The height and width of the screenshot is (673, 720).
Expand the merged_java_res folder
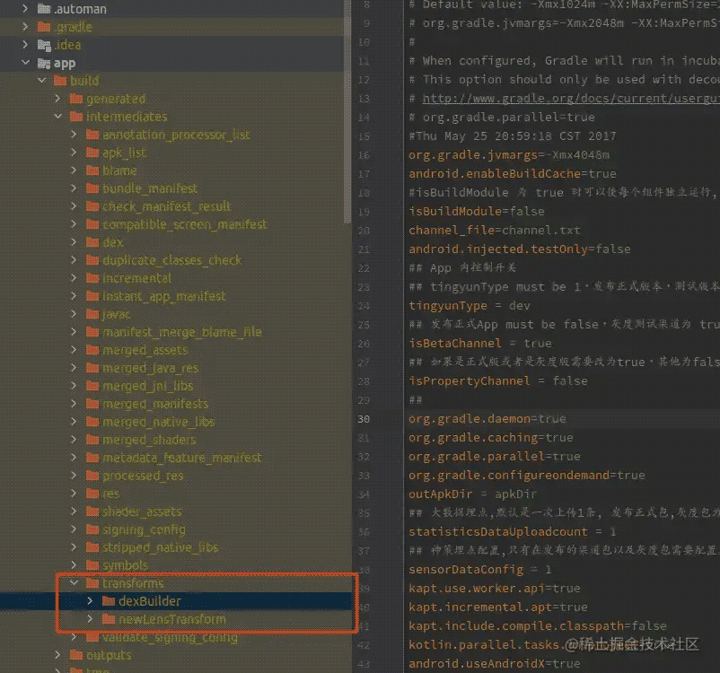[x=74, y=368]
